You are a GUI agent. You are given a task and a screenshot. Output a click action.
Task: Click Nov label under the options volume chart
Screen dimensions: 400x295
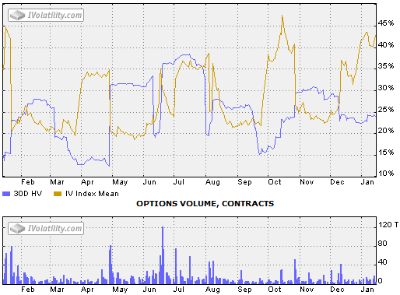[307, 290]
